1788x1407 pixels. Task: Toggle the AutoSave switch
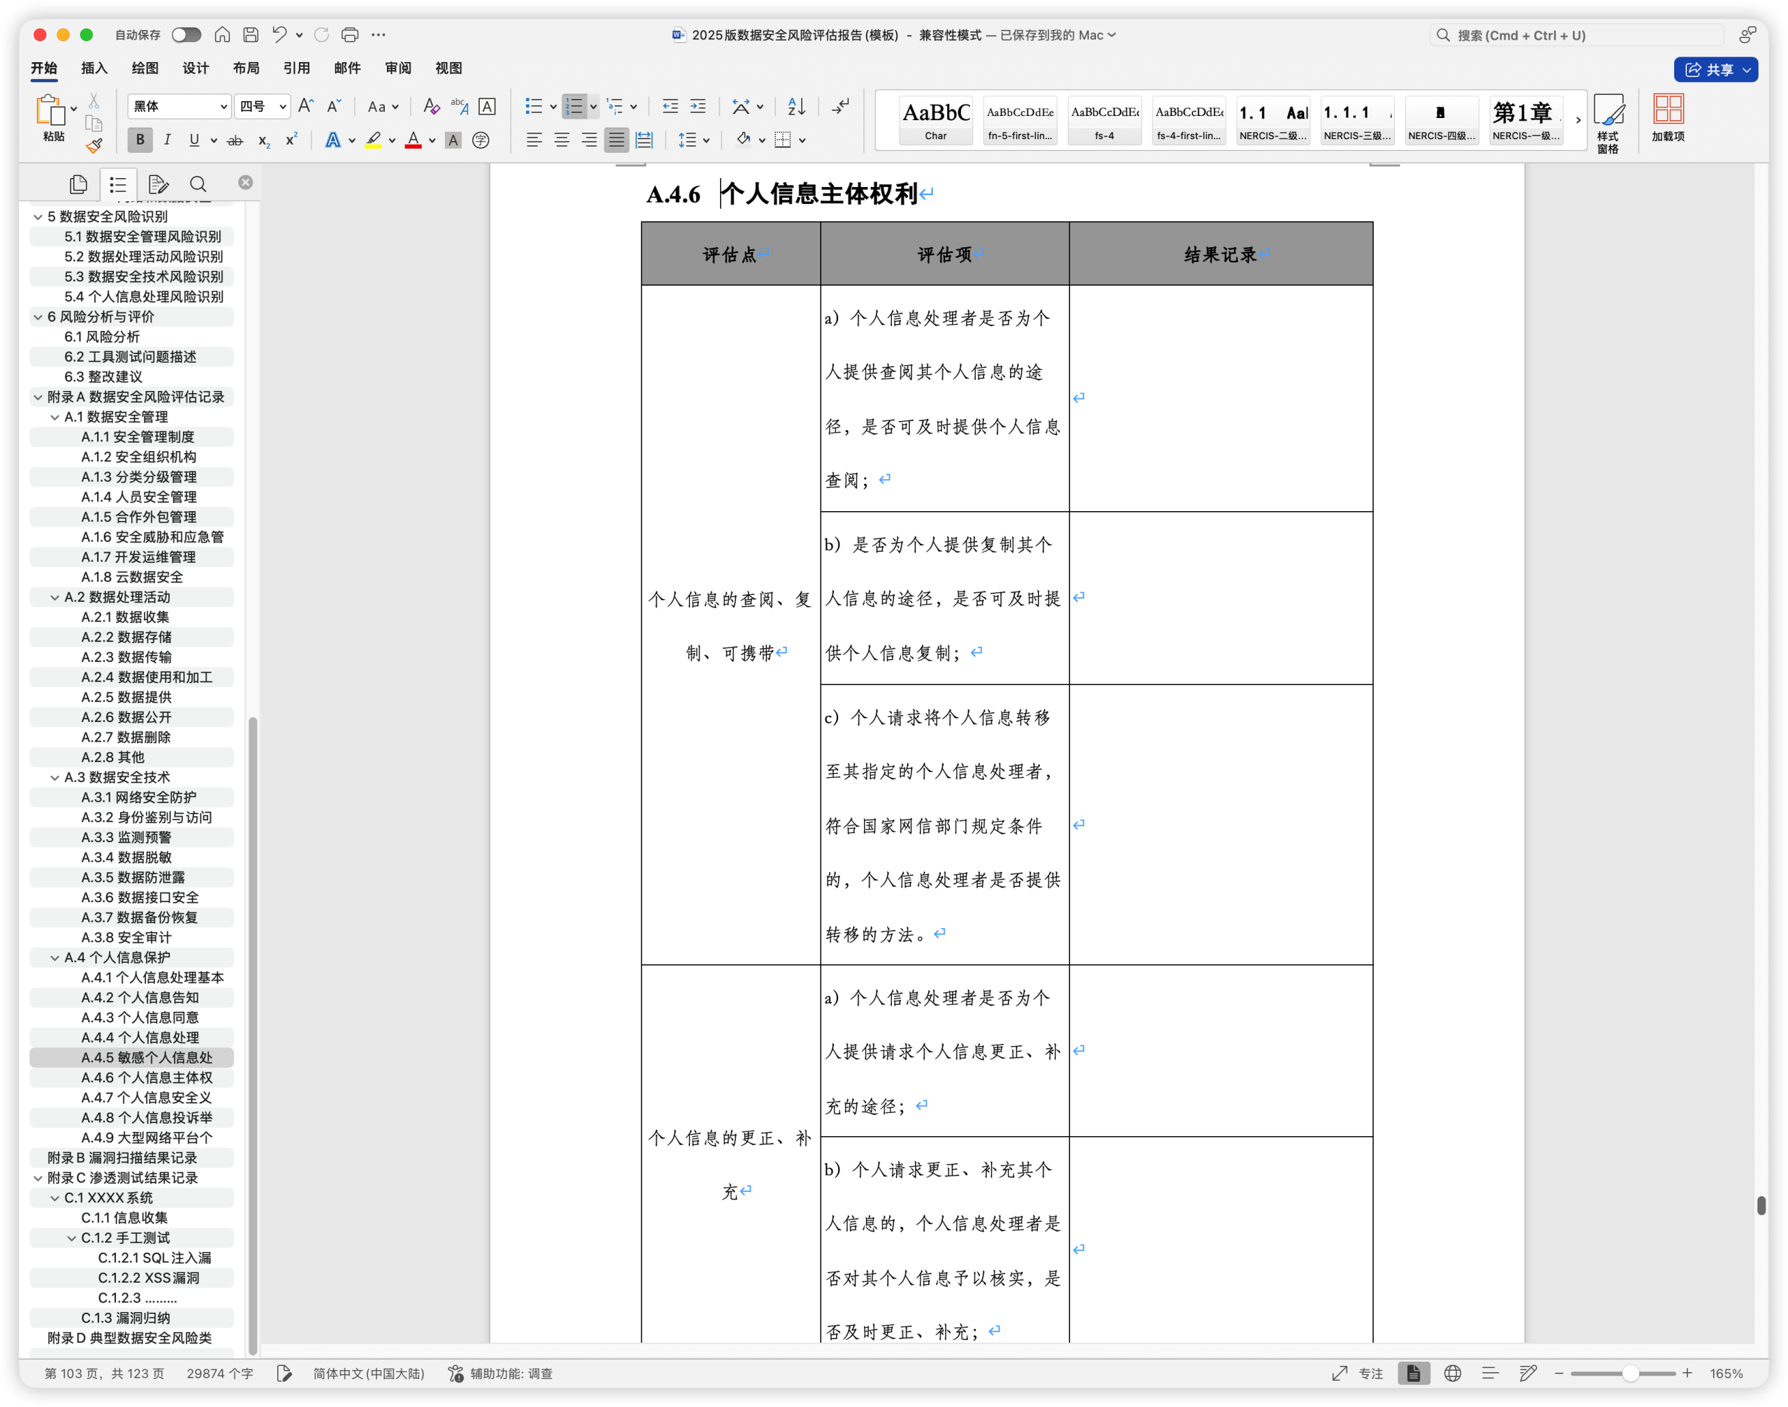186,35
